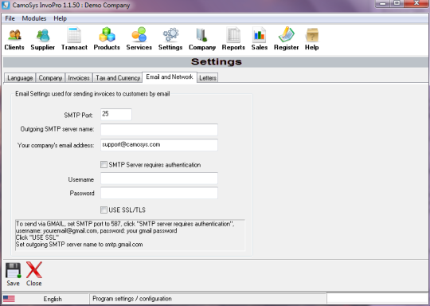This screenshot has width=430, height=306.
Task: Click the English language status entry
Action: [53, 299]
